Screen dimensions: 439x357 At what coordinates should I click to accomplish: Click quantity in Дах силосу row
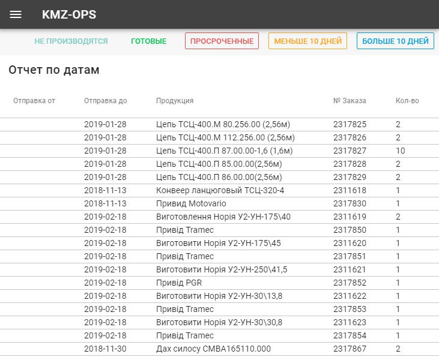398,349
